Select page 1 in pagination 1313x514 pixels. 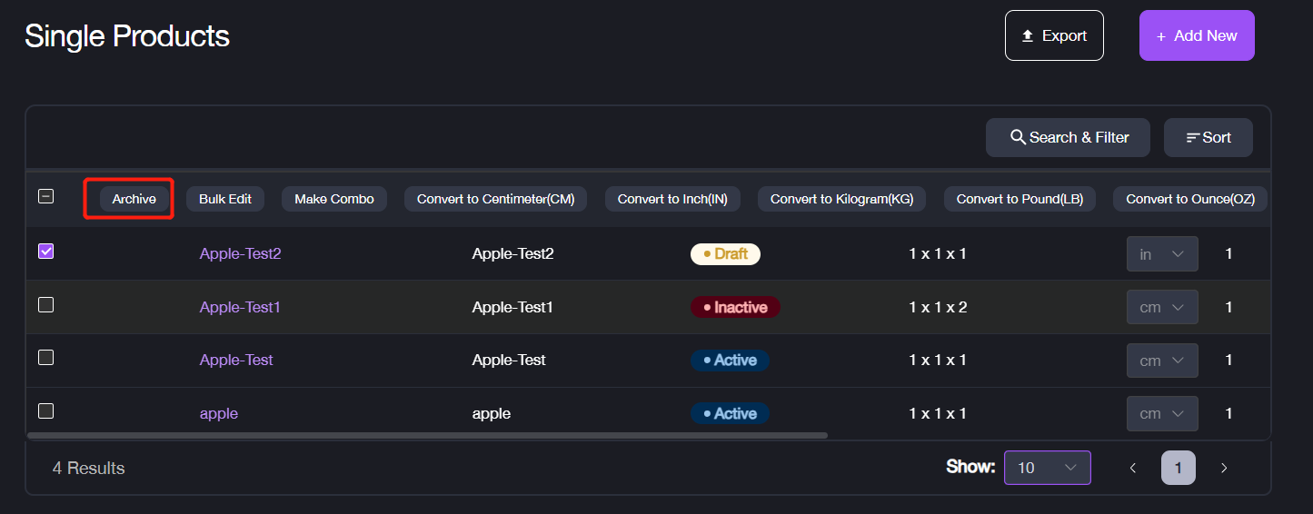(x=1178, y=468)
